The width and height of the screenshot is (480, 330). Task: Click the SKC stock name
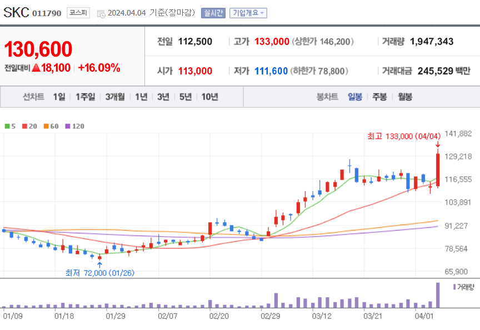coord(16,13)
